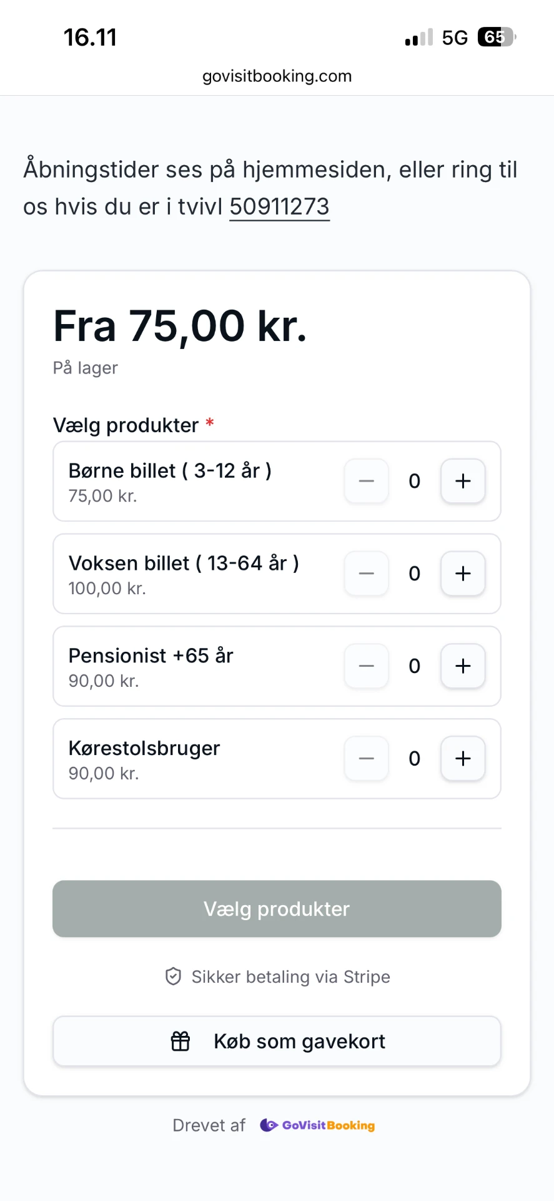Tap the gift card icon
This screenshot has width=554, height=1201.
(181, 1041)
